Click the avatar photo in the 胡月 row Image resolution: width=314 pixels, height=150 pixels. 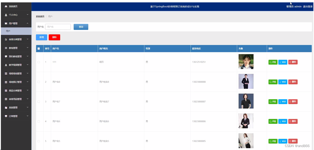point(246,62)
